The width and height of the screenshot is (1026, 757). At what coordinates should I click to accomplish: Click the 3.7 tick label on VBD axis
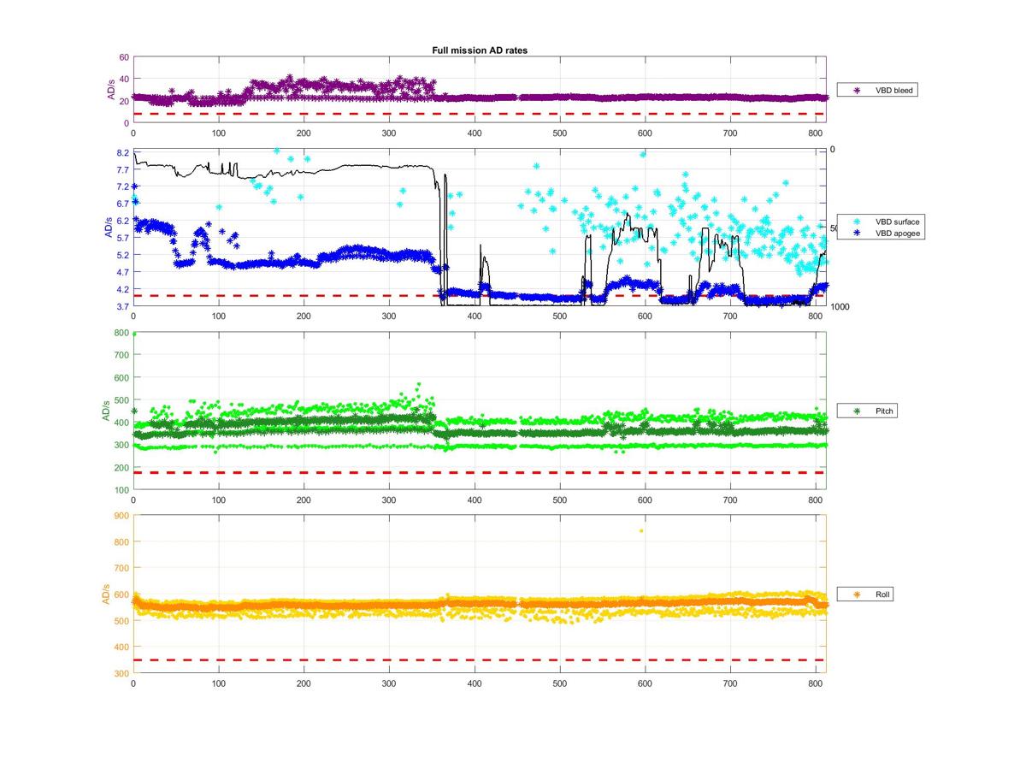[x=122, y=306]
